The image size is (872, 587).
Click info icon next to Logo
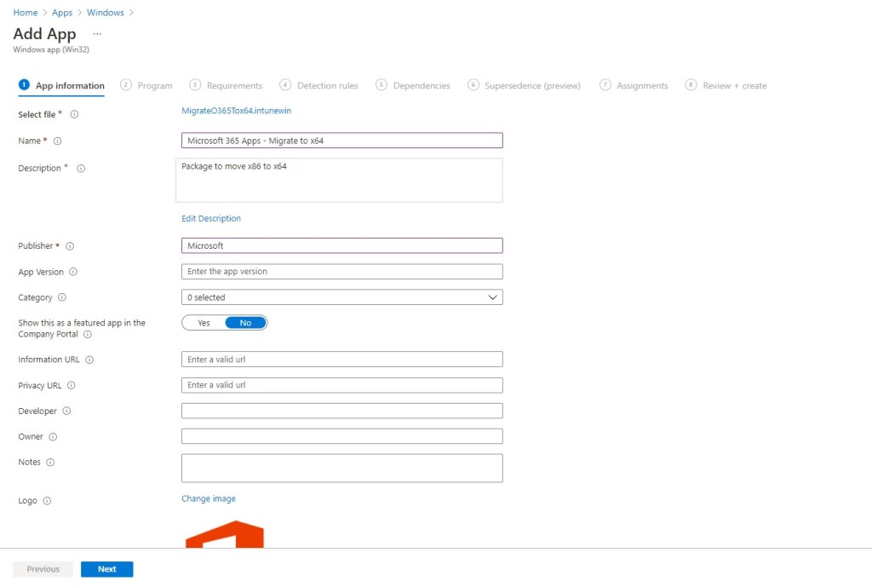pos(47,501)
